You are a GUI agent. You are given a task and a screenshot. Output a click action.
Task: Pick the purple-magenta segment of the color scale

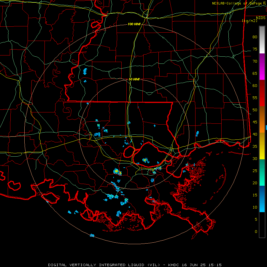pyautogui.click(x=262, y=66)
